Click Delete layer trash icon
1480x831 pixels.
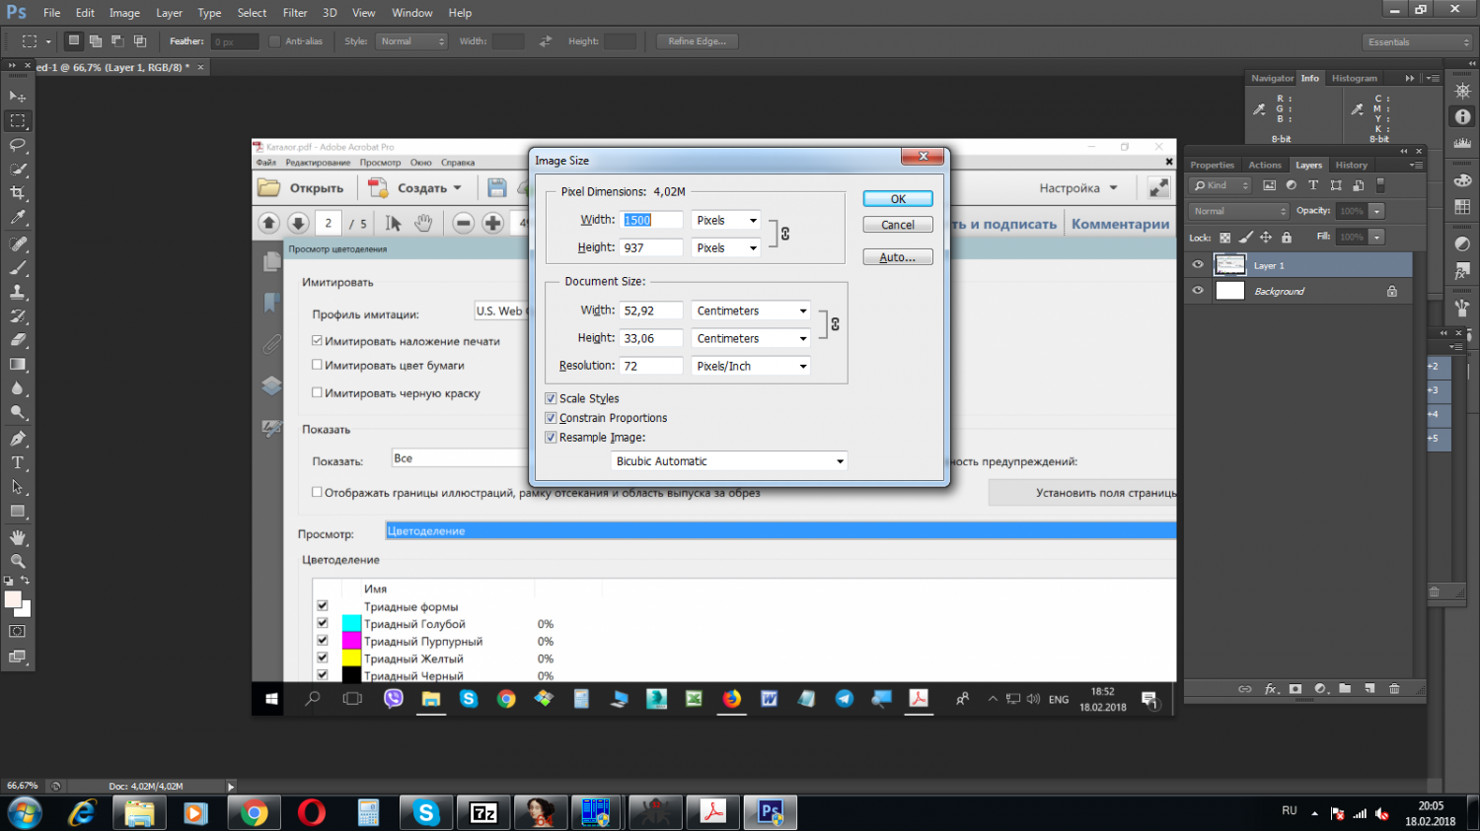click(x=1394, y=689)
